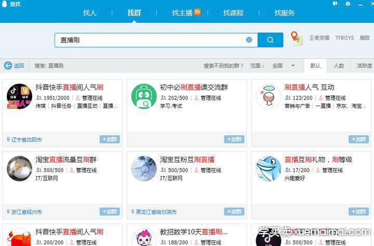This screenshot has width=374, height=246.
Task: Click the QQ penguin logo in title bar
Action: pos(4,4)
